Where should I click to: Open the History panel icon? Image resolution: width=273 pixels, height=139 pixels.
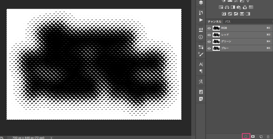(x=201, y=13)
